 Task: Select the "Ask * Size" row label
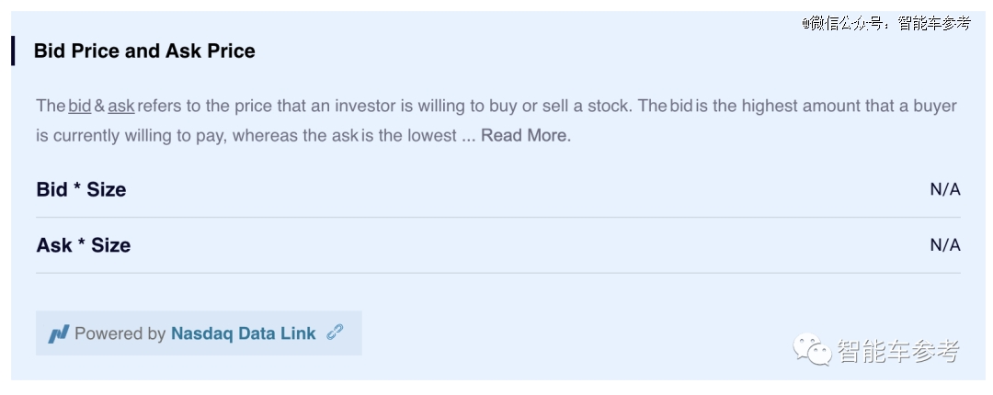coord(83,245)
